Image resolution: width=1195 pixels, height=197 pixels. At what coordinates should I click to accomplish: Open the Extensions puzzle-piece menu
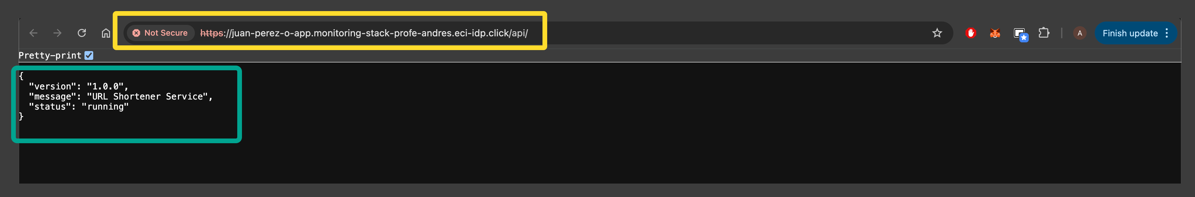pos(1044,33)
